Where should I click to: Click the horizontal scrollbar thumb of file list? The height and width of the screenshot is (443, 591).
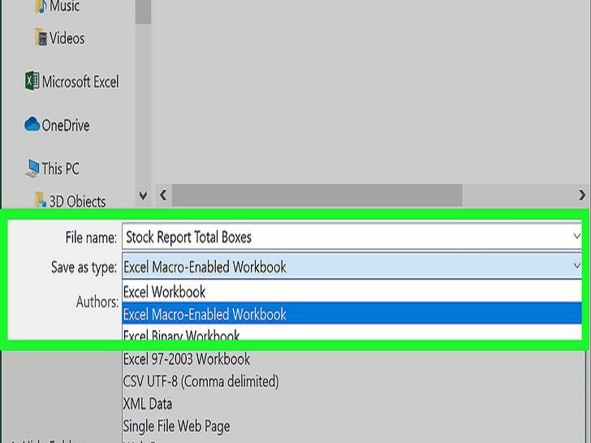pyautogui.click(x=317, y=195)
